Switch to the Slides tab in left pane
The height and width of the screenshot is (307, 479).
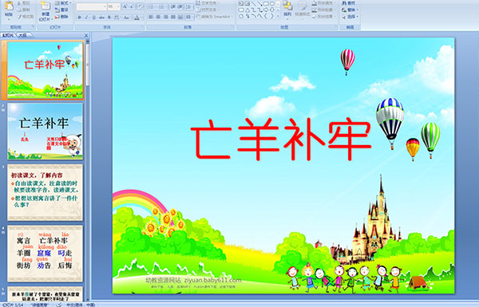coord(8,35)
